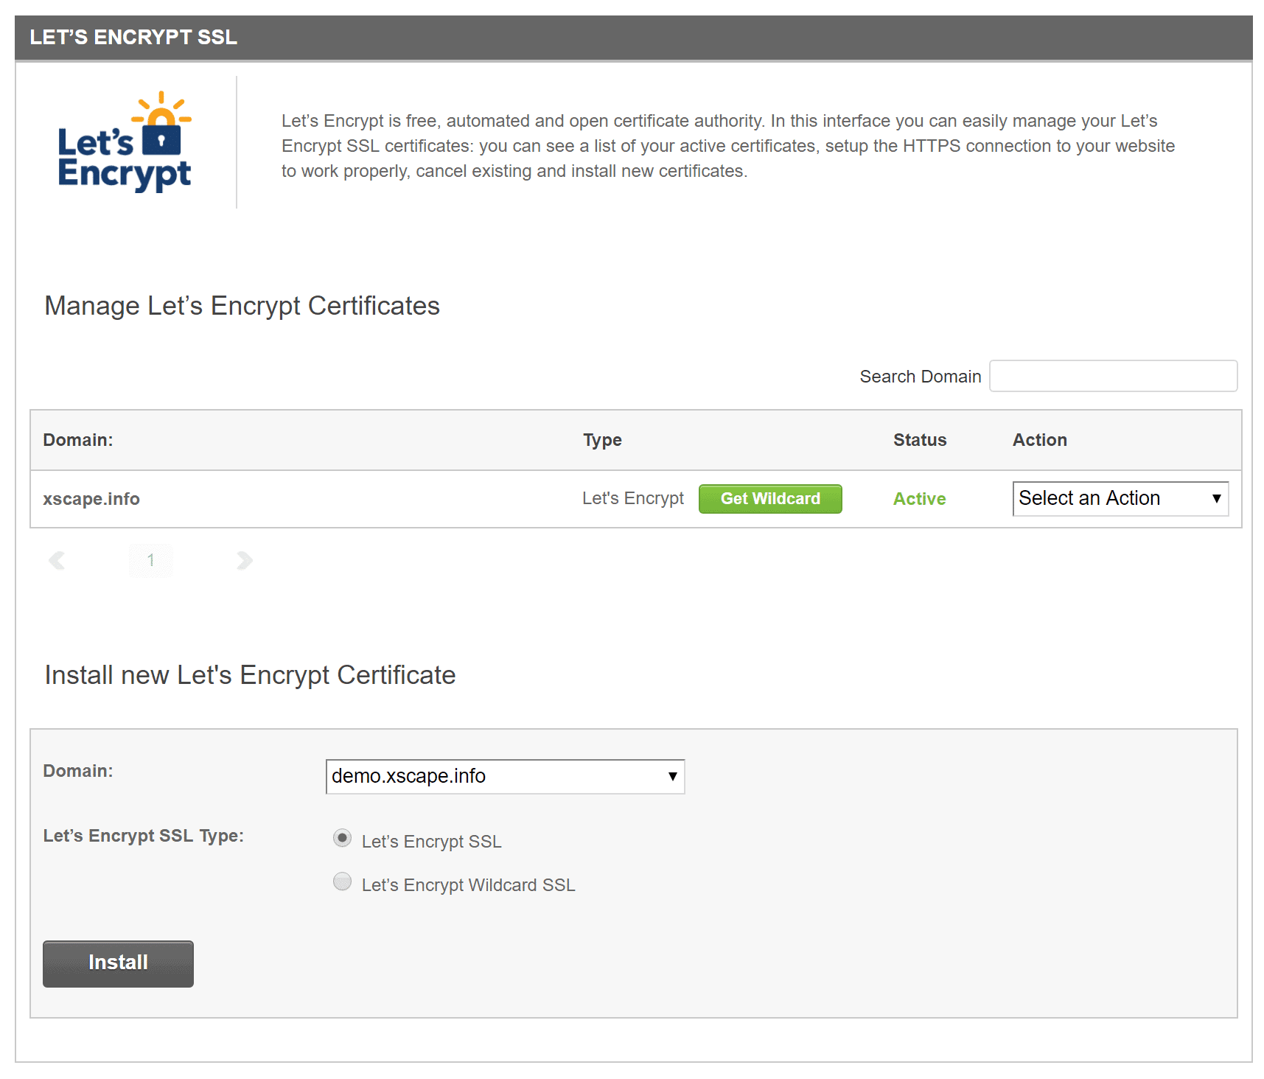Select Let's Encrypt SSL radio option
Screen dimensions: 1264x1079
(342, 838)
